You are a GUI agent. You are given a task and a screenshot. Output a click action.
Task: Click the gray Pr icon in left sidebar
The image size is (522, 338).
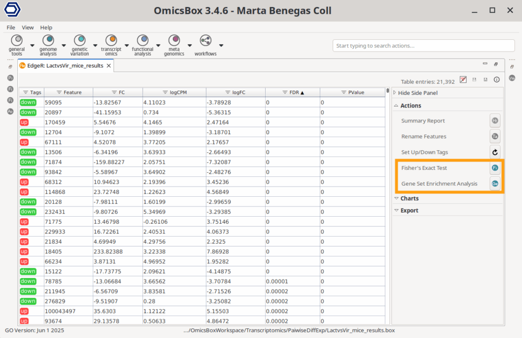tap(10, 78)
